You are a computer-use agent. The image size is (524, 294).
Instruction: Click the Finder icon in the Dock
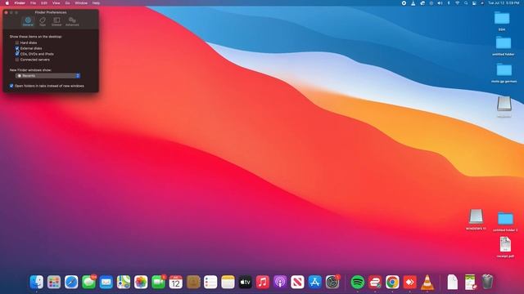coord(36,282)
